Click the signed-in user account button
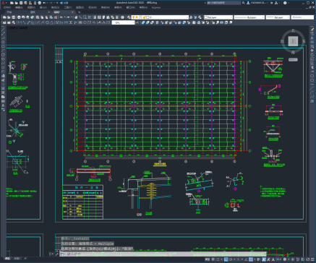316x263 pixels. pos(257,3)
